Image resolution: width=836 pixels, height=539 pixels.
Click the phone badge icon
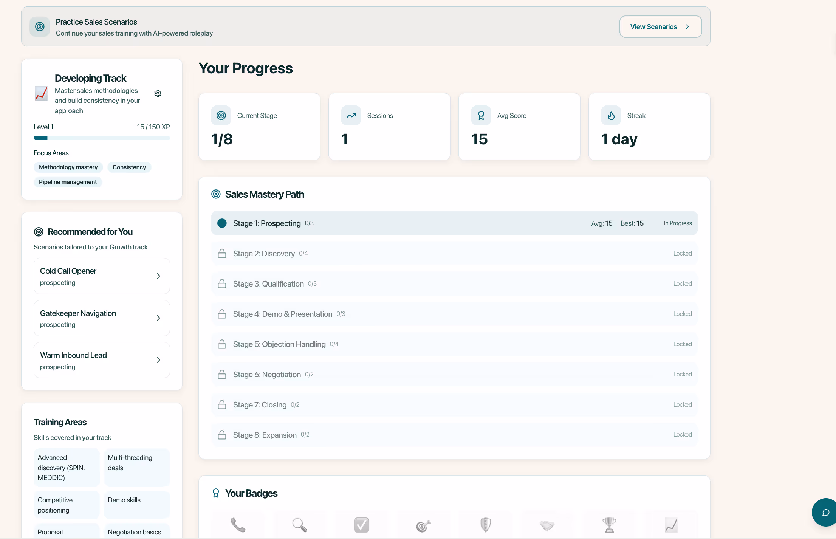[x=238, y=525]
